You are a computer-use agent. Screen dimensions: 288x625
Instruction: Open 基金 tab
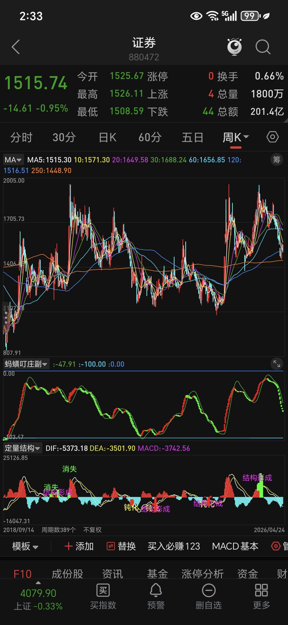[x=157, y=574]
